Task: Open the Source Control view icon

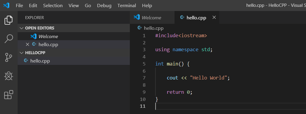Action: pos(9,57)
